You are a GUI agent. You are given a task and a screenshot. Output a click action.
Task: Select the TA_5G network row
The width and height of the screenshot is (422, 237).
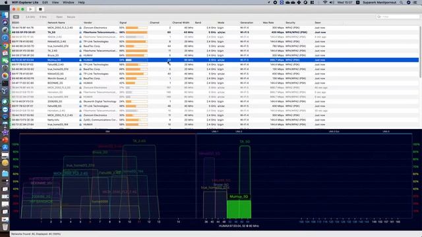pos(214,32)
